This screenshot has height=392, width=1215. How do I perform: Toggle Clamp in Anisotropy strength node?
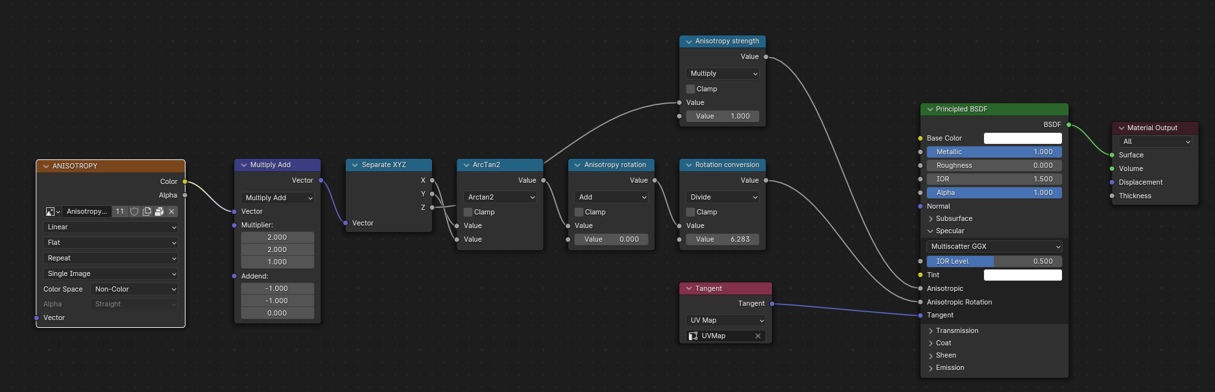[690, 89]
